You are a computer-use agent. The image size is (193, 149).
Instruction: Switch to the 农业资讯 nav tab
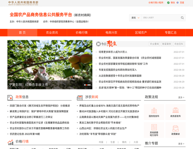pos(52,32)
